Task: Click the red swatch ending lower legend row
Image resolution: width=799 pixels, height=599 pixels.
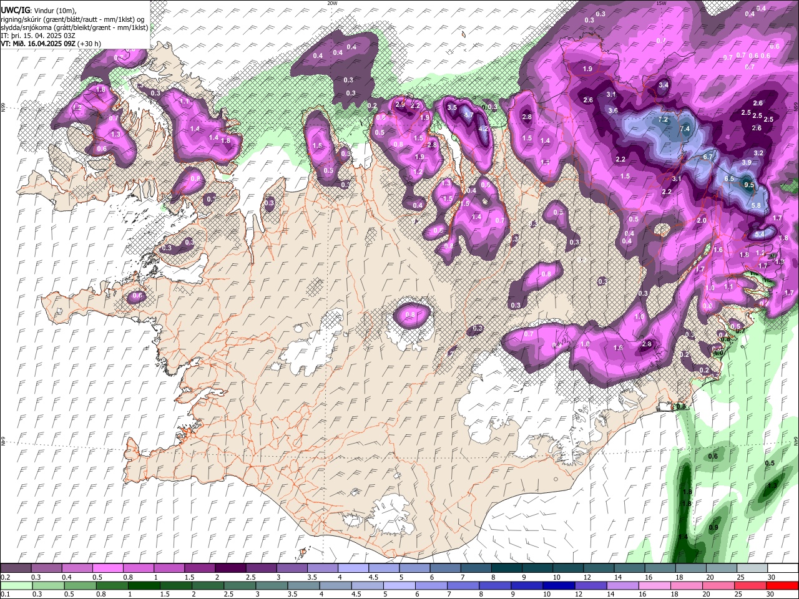Action: [x=782, y=585]
